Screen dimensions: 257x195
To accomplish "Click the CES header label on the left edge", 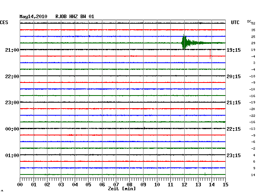I will point(4,22).
